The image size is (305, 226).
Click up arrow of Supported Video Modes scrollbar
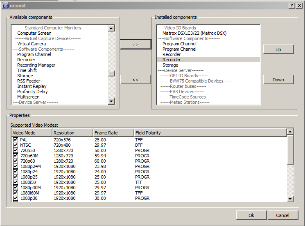[x=290, y=132]
